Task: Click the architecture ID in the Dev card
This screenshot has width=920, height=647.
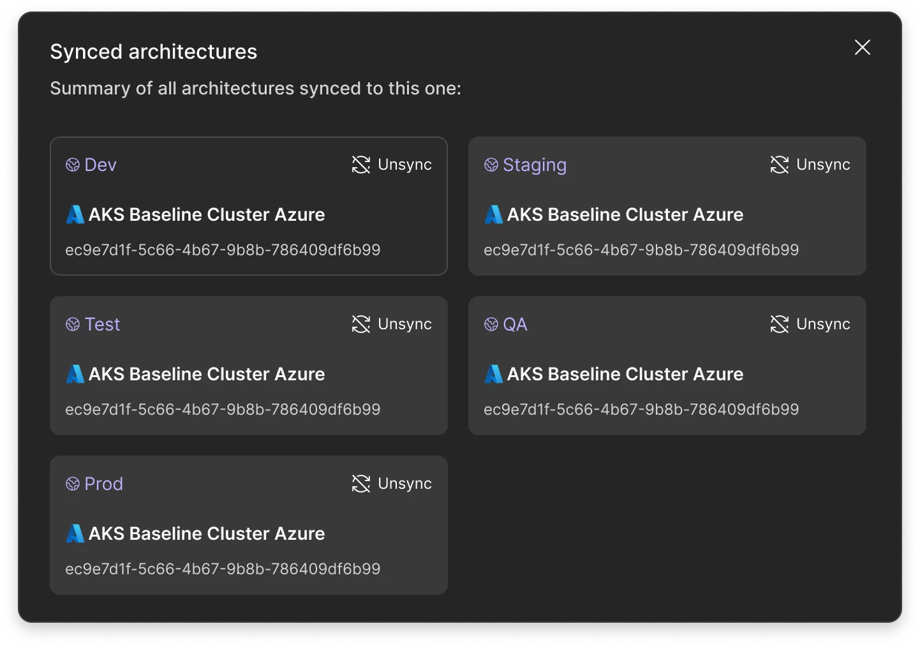Action: [223, 250]
